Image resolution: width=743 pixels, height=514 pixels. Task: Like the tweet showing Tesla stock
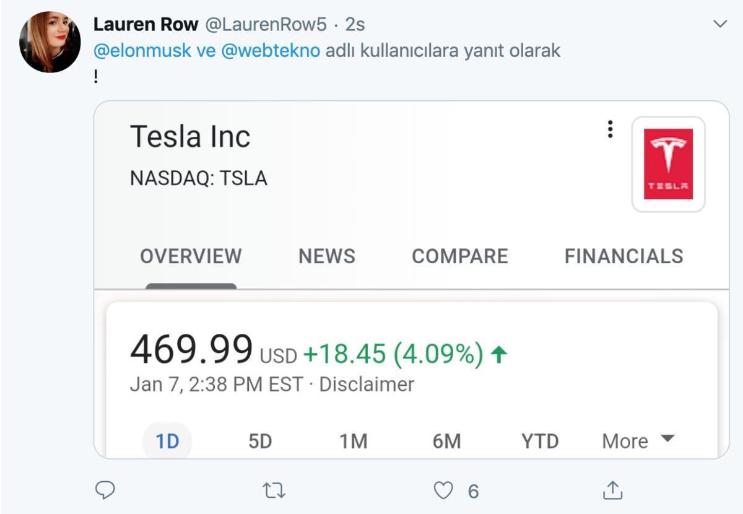point(443,490)
